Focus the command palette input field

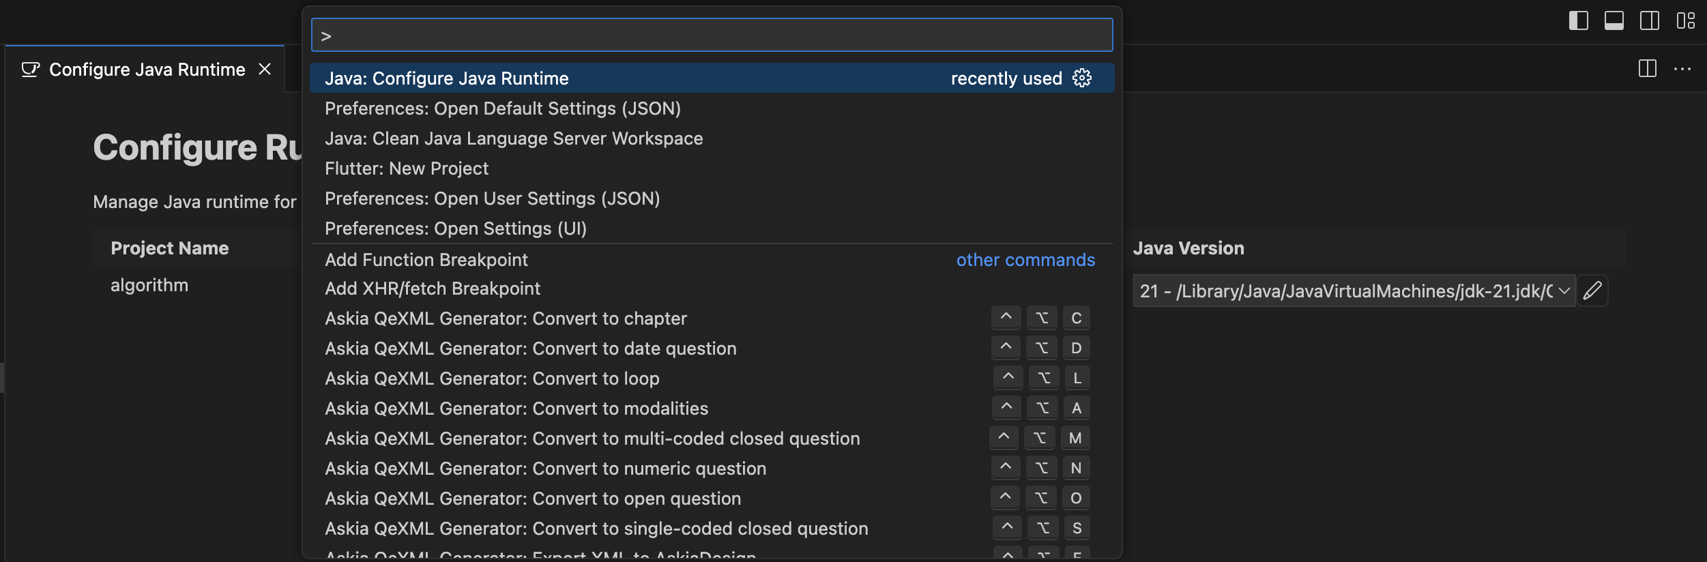pos(712,35)
